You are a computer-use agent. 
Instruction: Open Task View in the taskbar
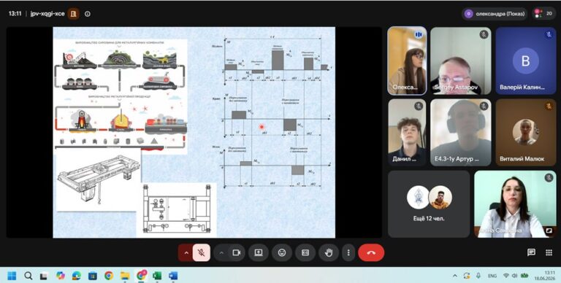pos(44,276)
